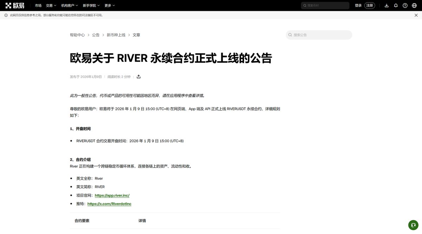Click the search magnifier in announcement search box
The height and width of the screenshot is (234, 422).
290,35
